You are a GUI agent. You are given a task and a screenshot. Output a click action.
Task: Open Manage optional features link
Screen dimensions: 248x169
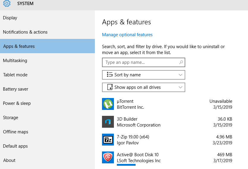click(x=127, y=35)
